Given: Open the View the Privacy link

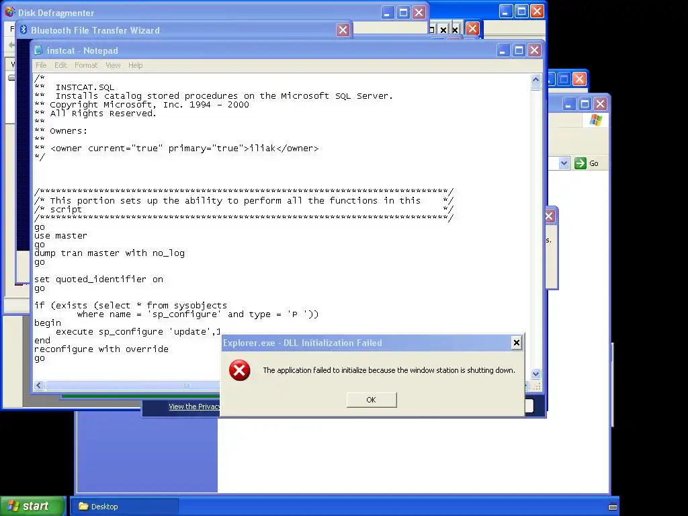Looking at the screenshot, I should pos(194,406).
